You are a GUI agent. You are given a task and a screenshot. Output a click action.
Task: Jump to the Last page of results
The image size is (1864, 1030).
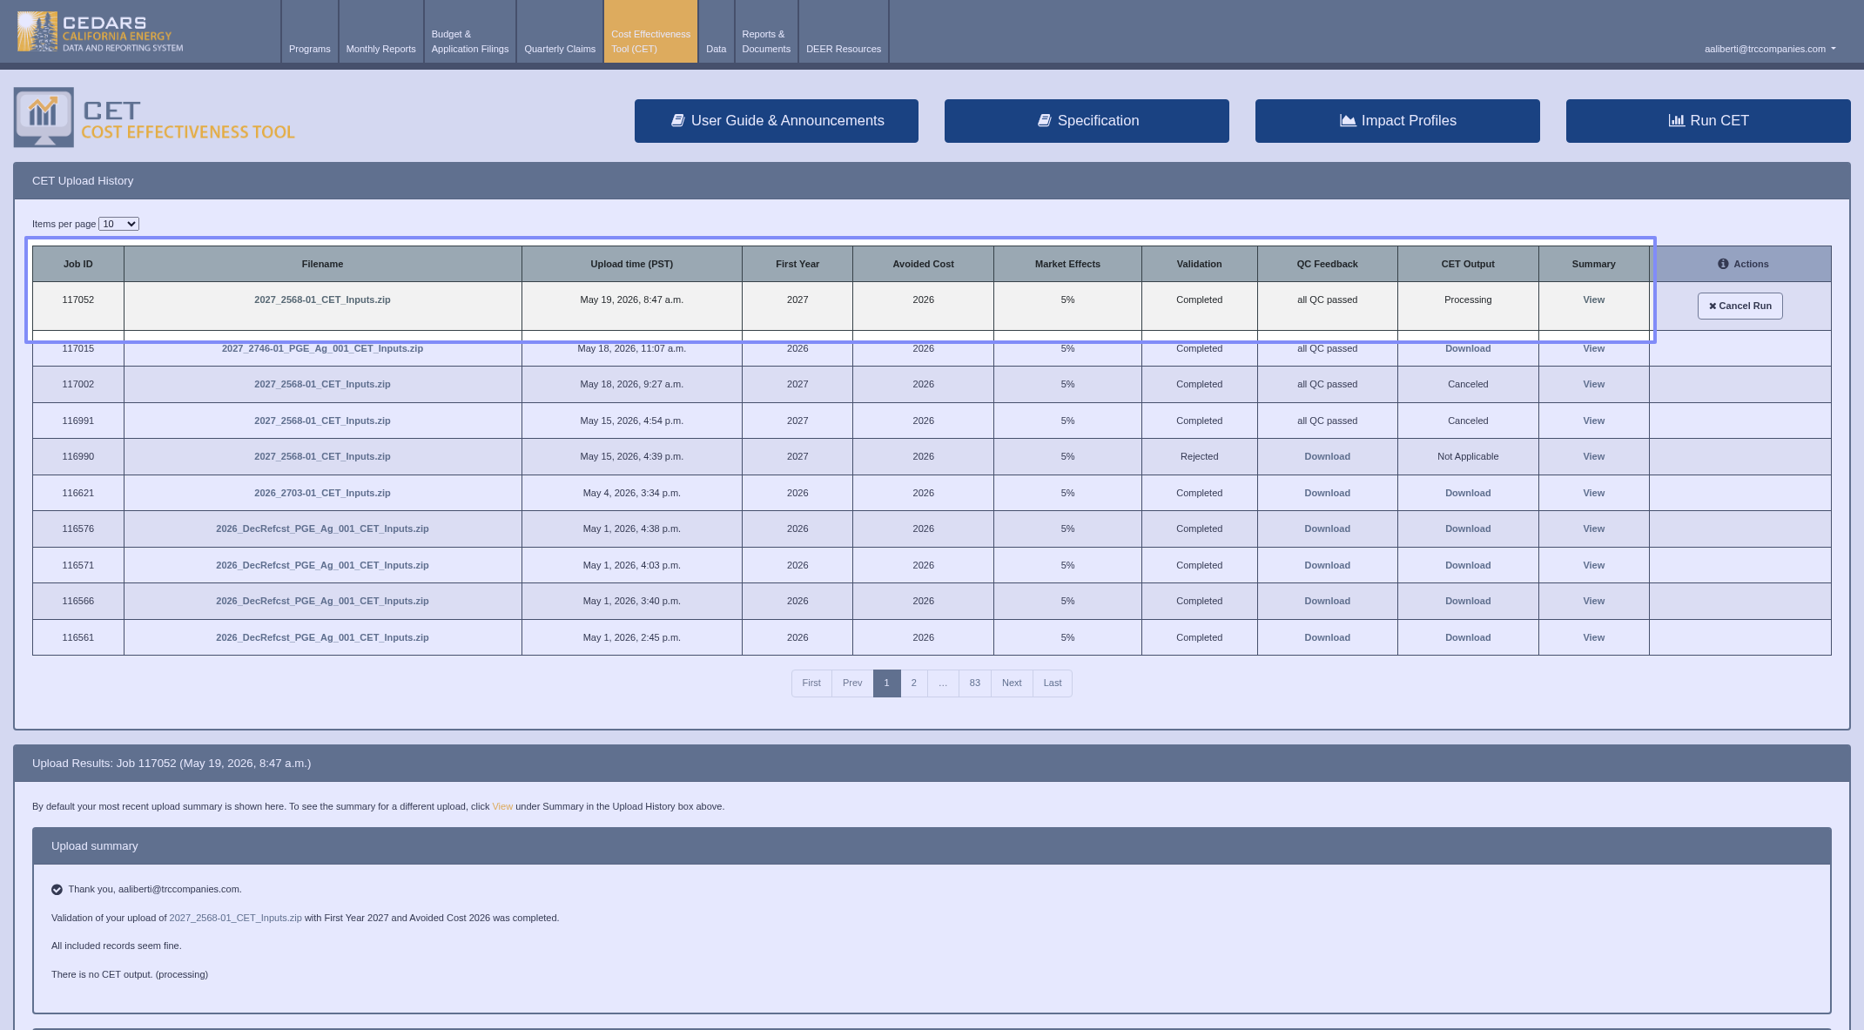tap(1052, 683)
